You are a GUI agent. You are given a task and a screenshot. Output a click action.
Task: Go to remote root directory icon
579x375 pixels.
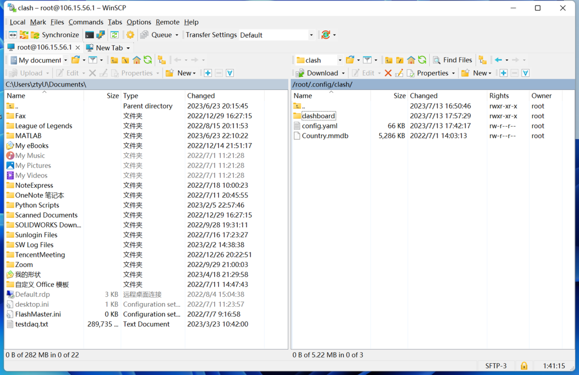coord(400,60)
